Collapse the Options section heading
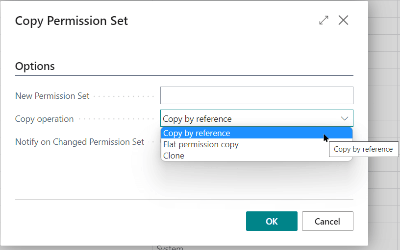Screen dimensions: 400x250 [35, 66]
